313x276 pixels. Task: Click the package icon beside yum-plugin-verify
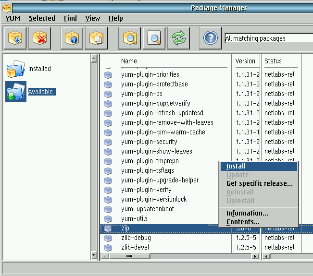pyautogui.click(x=108, y=190)
